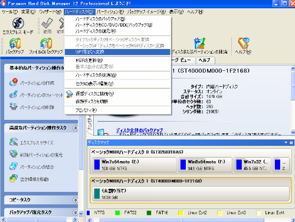Select the unallocated 1678 GB disk block
This screenshot has height=222, width=295.
coord(191,194)
